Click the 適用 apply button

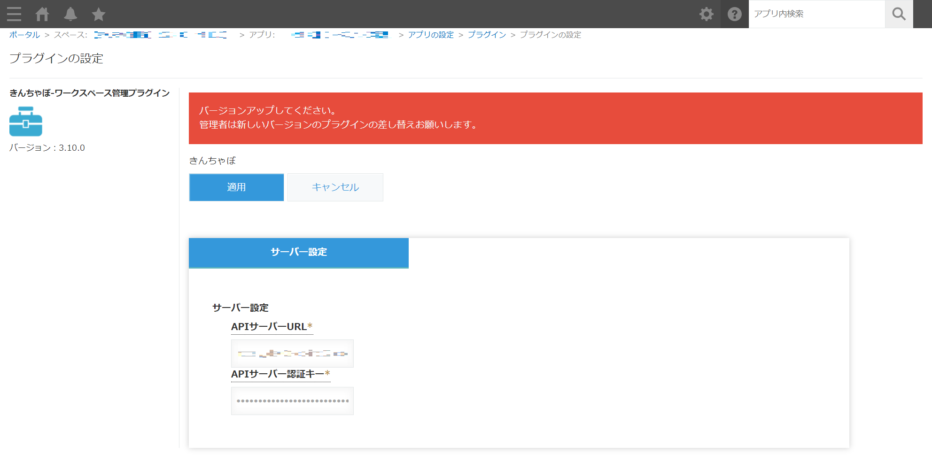(x=236, y=187)
